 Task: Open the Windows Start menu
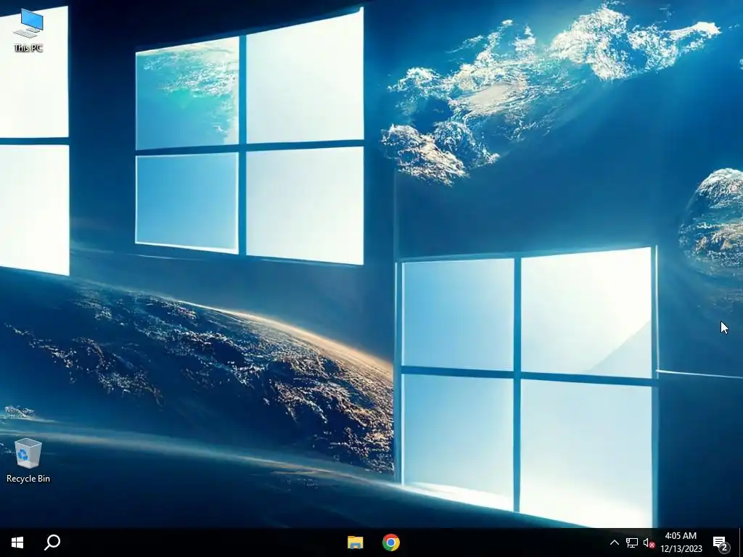17,542
